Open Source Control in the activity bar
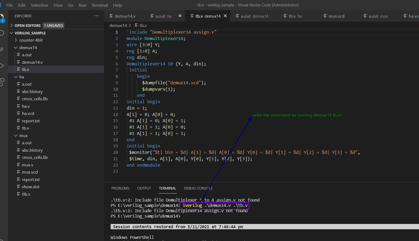 click(x=2, y=49)
